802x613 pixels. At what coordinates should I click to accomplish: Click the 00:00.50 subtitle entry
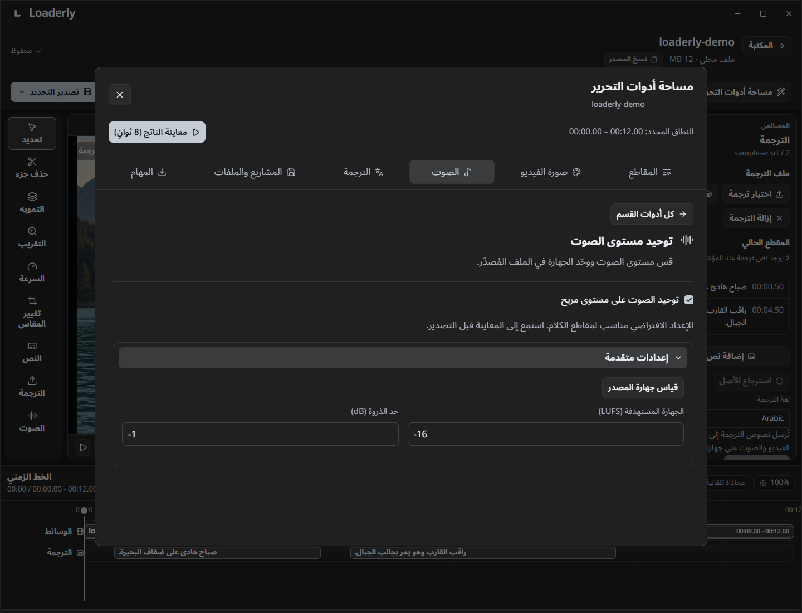[x=748, y=286]
